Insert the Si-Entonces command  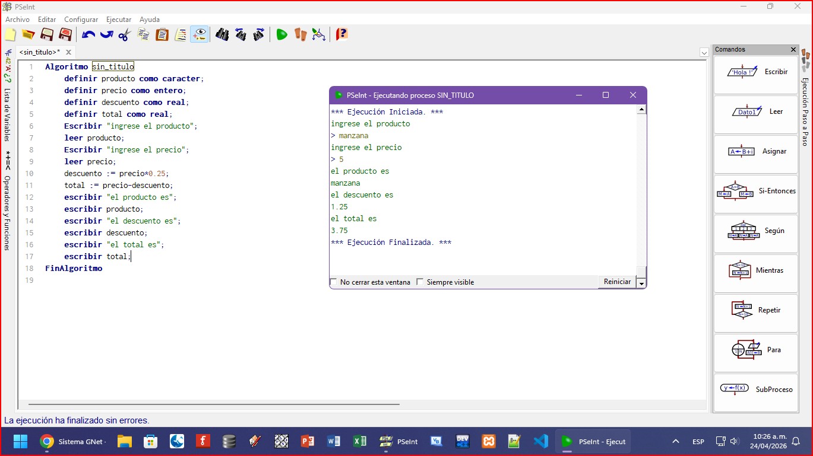pos(755,192)
